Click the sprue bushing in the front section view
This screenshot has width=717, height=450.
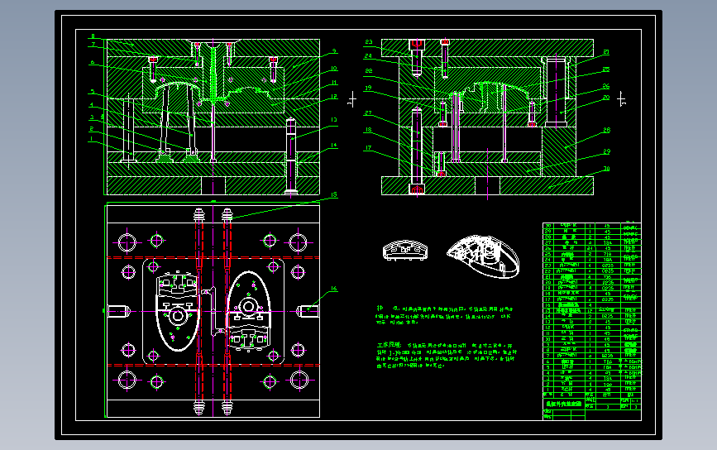213,72
